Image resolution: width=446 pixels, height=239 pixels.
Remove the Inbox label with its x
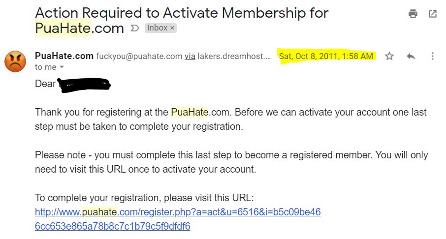point(172,28)
